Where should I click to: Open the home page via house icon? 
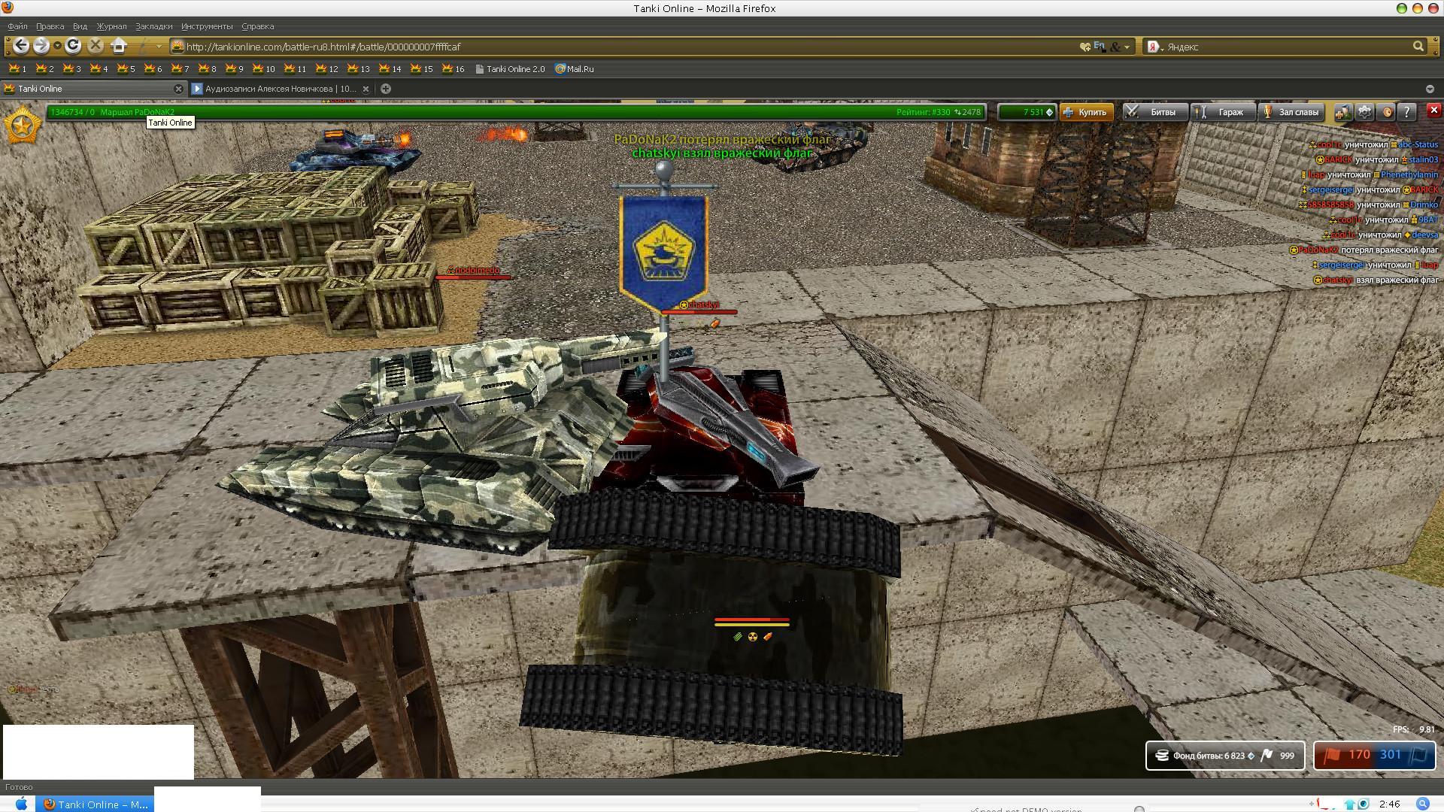[x=118, y=46]
